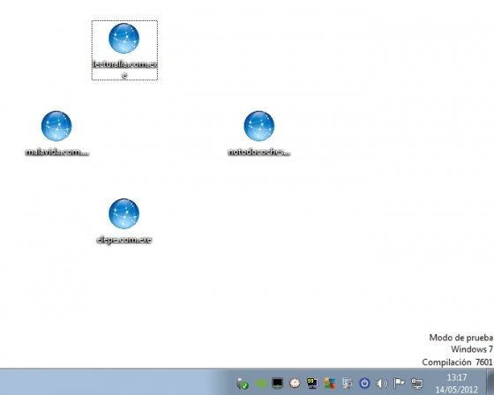The width and height of the screenshot is (494, 395).
Task: Open the clock showing 13:17
Action: coord(457,383)
